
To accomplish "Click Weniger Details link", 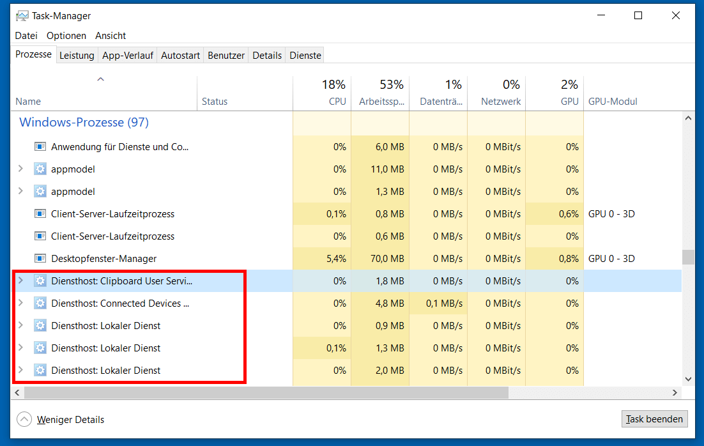I will pyautogui.click(x=70, y=420).
